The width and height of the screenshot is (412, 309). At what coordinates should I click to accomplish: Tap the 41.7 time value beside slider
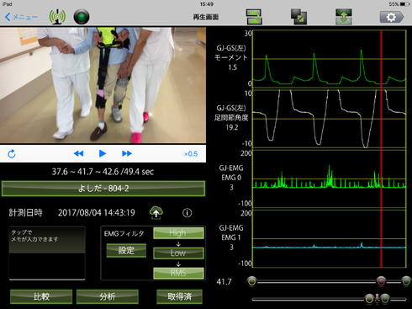[224, 282]
